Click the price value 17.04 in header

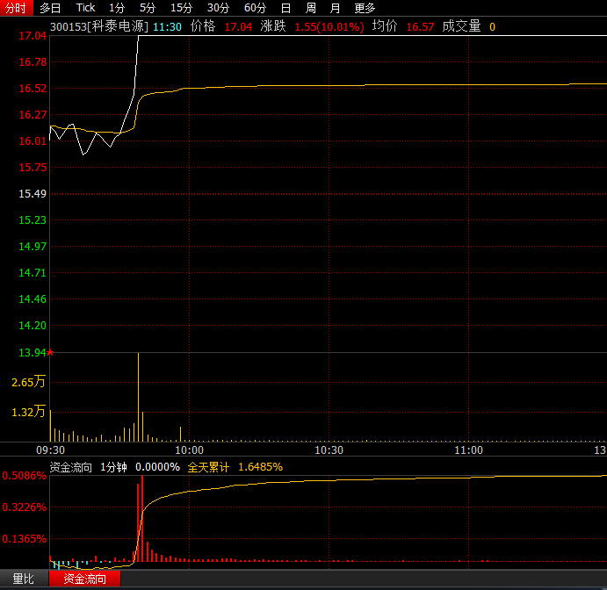tap(238, 26)
